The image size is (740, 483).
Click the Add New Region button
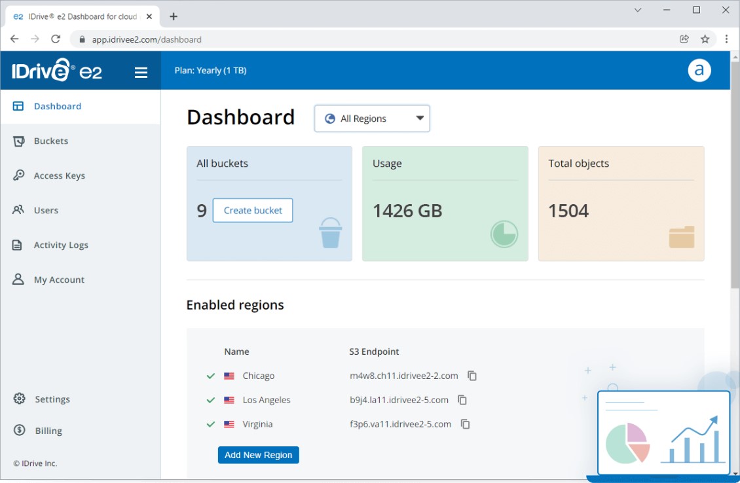coord(258,455)
